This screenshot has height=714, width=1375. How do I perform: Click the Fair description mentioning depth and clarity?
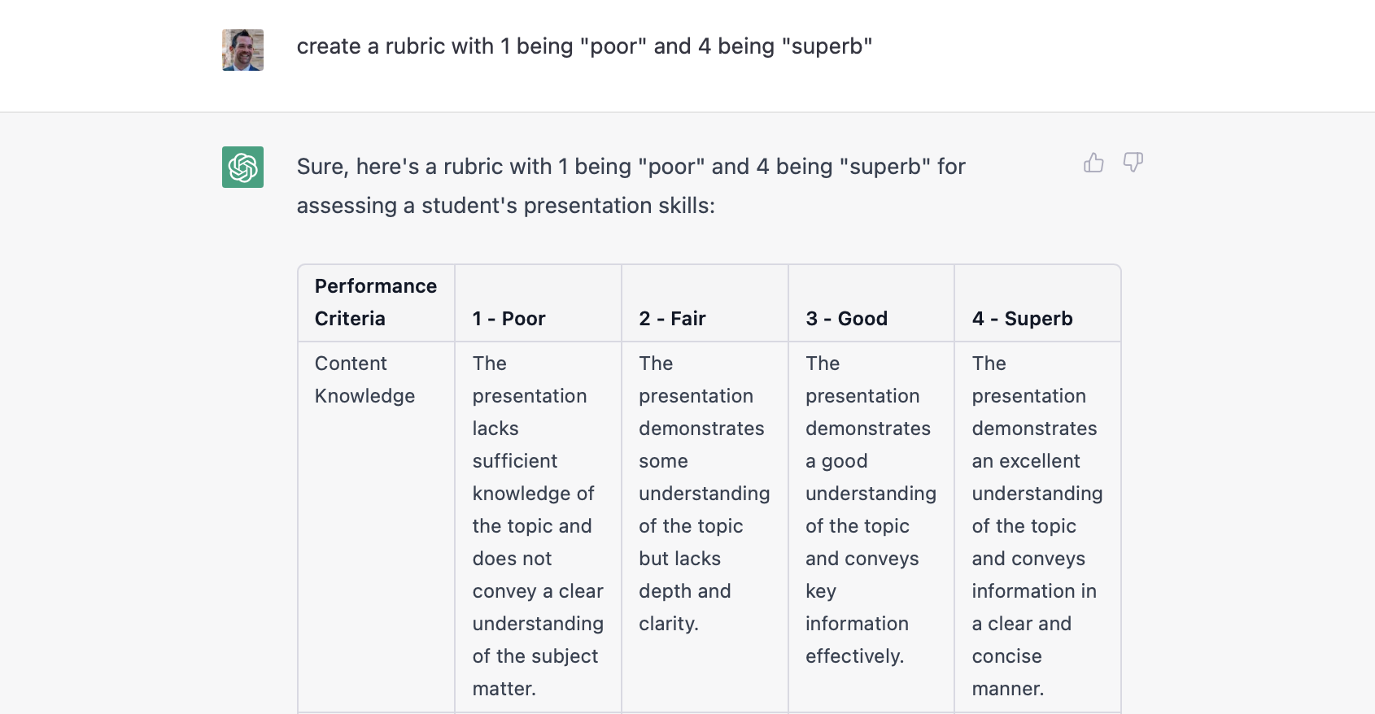pyautogui.click(x=704, y=494)
